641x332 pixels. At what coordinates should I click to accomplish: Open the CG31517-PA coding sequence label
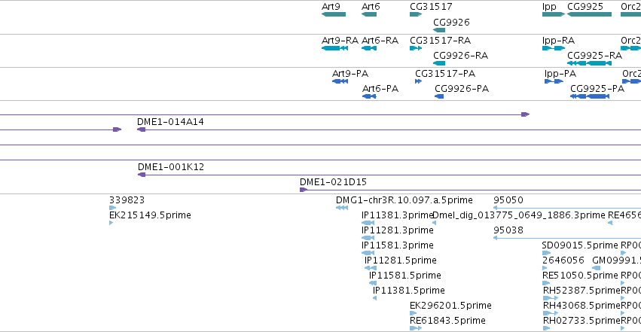[444, 74]
